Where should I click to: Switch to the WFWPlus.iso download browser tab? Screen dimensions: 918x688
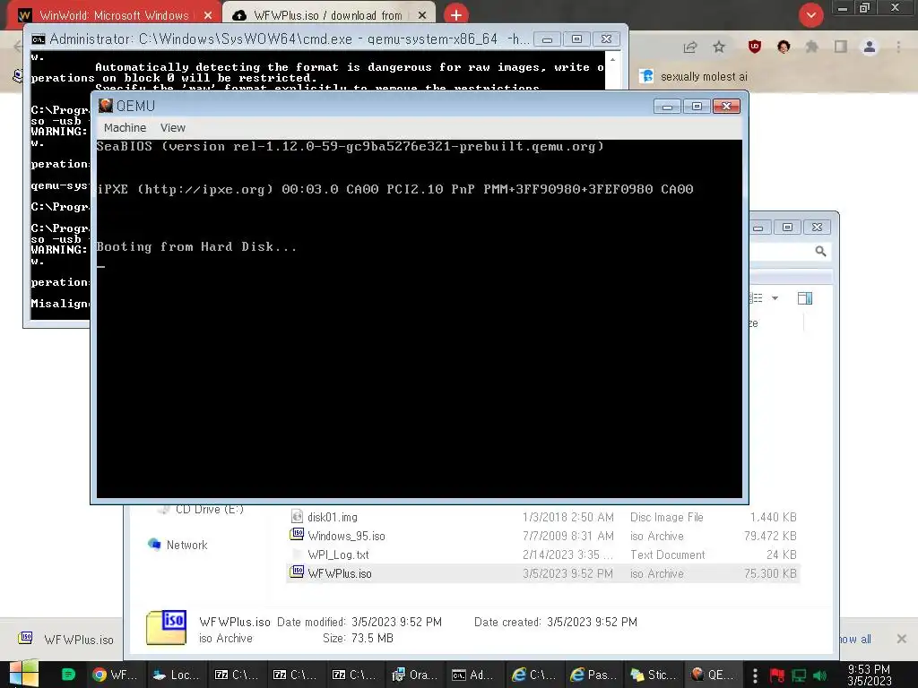(x=328, y=15)
